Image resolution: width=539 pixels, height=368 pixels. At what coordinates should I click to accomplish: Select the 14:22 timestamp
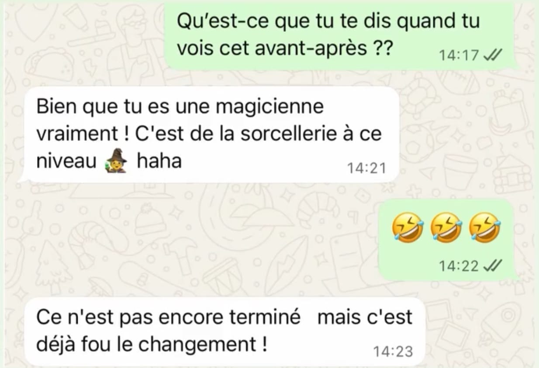[459, 266]
